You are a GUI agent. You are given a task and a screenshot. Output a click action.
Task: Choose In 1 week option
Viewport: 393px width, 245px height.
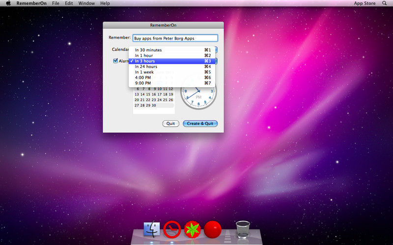(x=172, y=72)
